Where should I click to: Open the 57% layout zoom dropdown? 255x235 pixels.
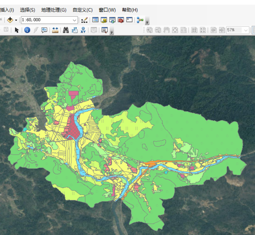click(246, 30)
